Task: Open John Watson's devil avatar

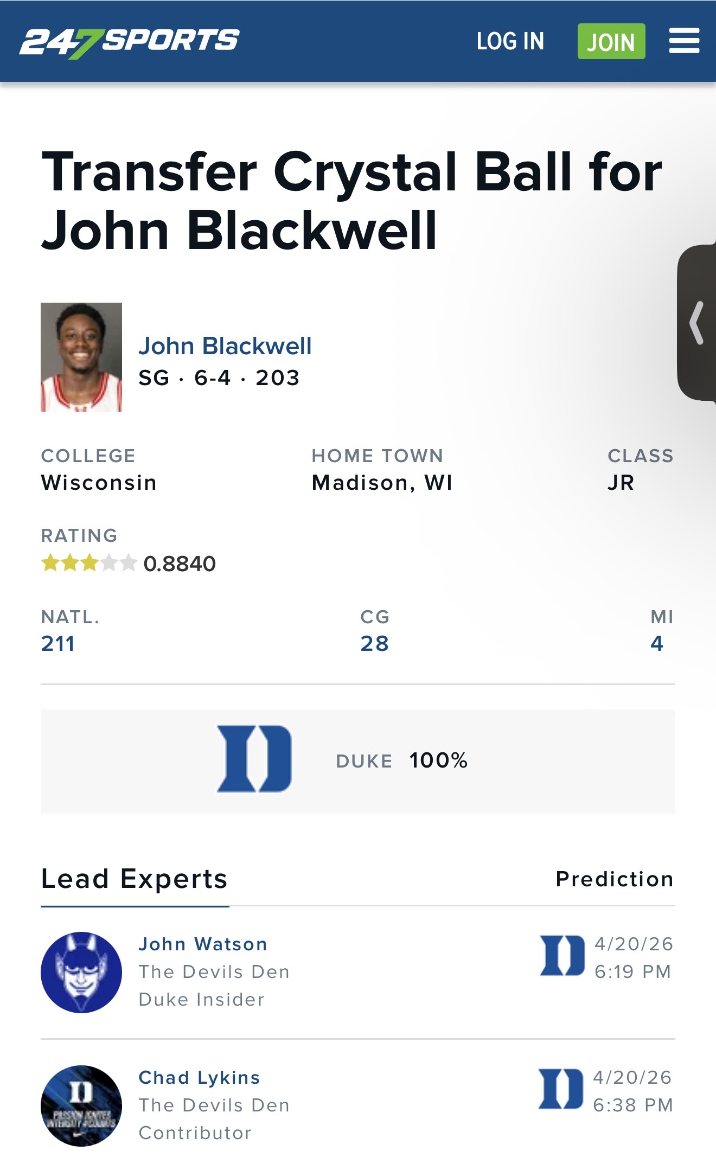Action: click(x=81, y=973)
